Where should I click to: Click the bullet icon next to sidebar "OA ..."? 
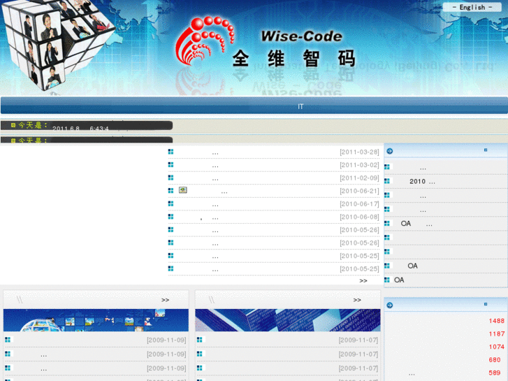click(387, 224)
